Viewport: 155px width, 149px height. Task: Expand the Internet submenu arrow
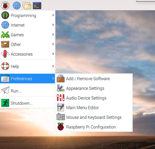[53, 25]
